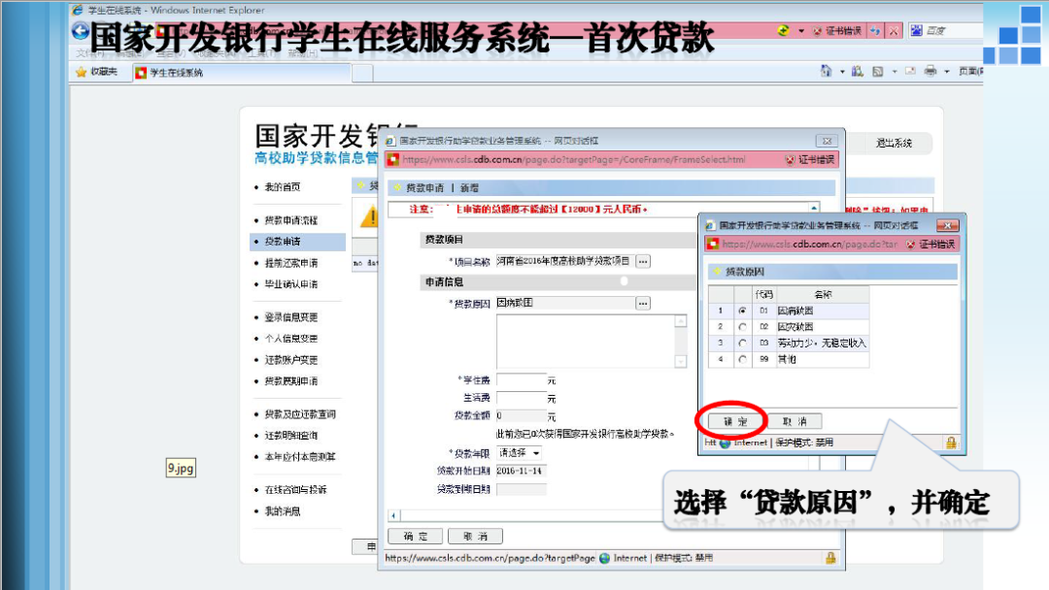Open the home icon dropdown arrow

(x=841, y=72)
